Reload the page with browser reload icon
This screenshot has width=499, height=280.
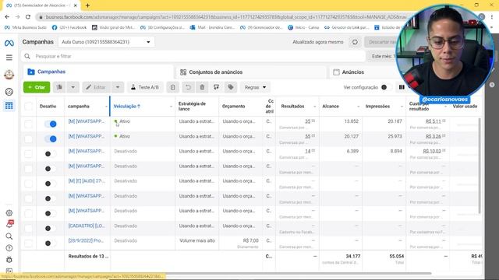click(28, 17)
